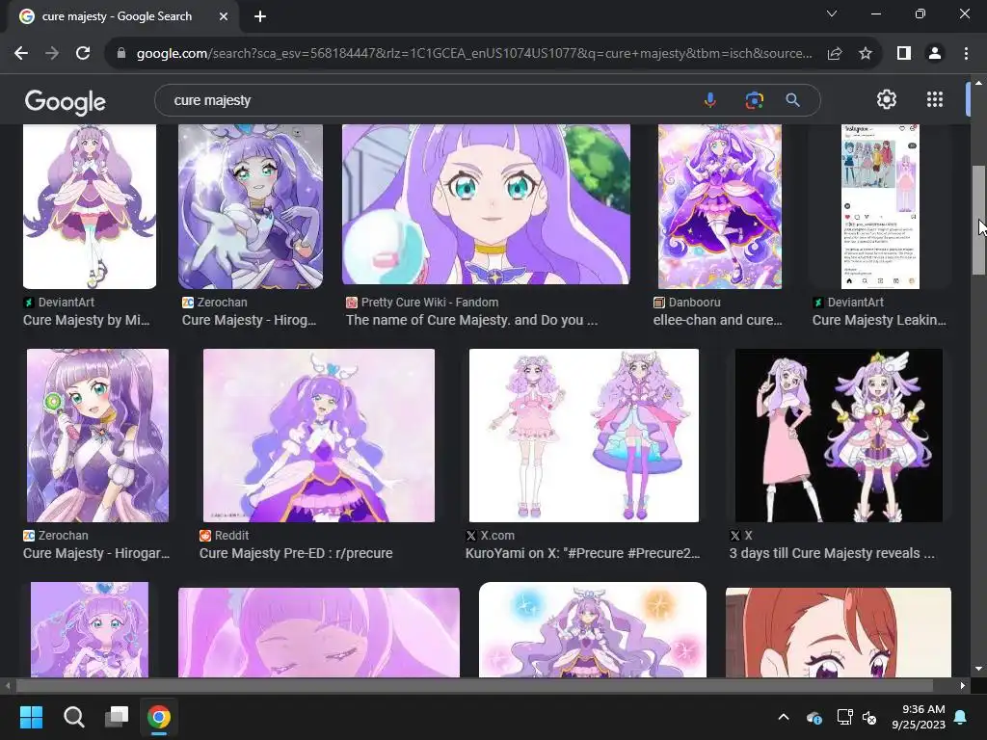Open Zerochan image with green lollipop
The image size is (987, 740).
pyautogui.click(x=97, y=436)
